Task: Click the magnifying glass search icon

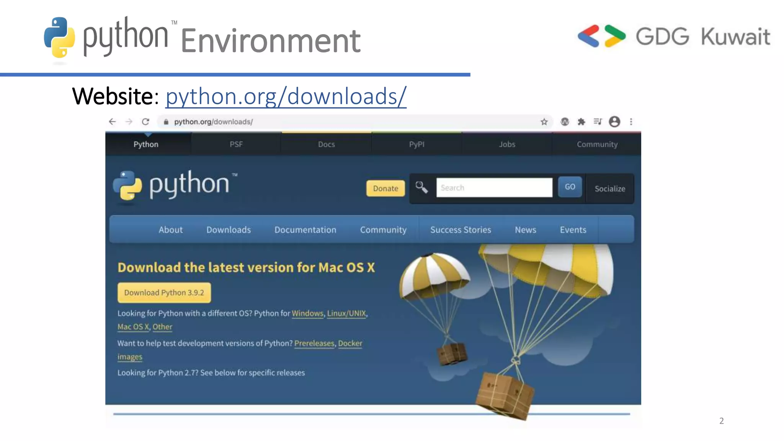Action: [x=421, y=187]
